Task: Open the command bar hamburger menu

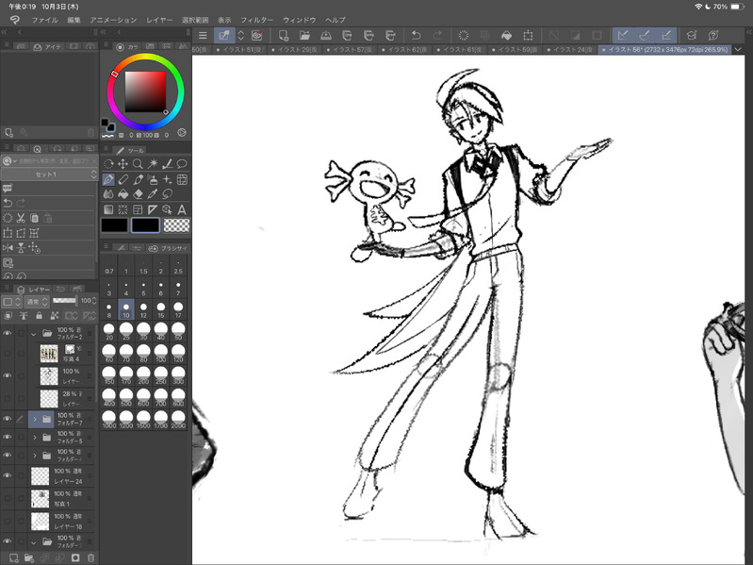Action: (203, 36)
